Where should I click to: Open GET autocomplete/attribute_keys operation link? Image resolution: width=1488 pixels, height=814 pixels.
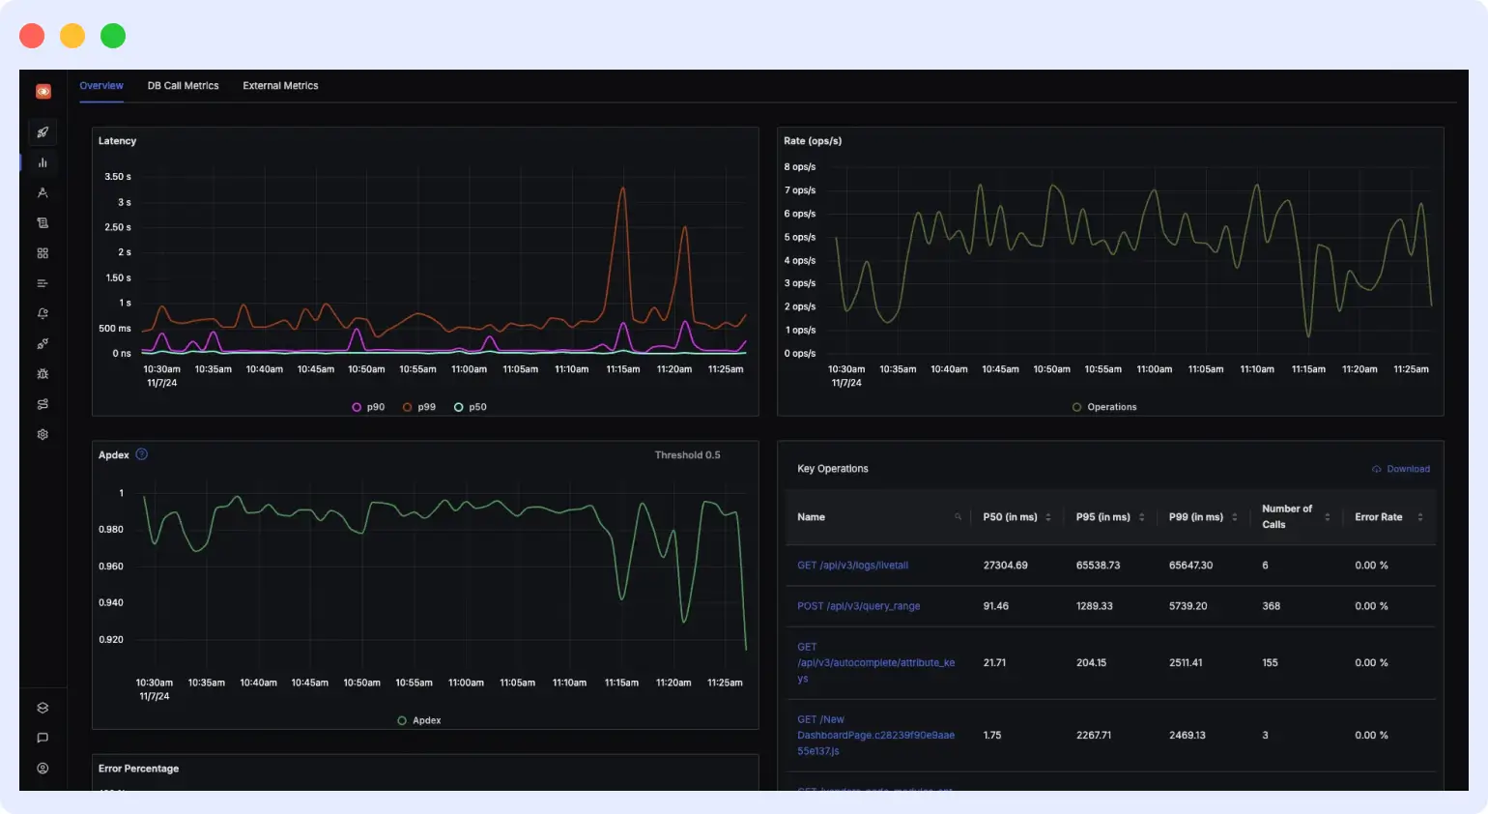coord(875,662)
